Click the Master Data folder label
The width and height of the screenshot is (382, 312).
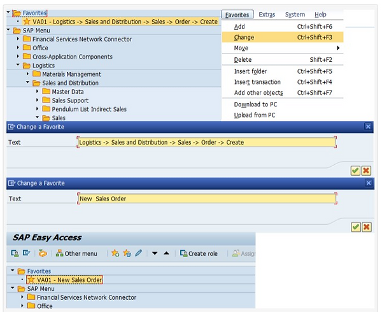[67, 92]
